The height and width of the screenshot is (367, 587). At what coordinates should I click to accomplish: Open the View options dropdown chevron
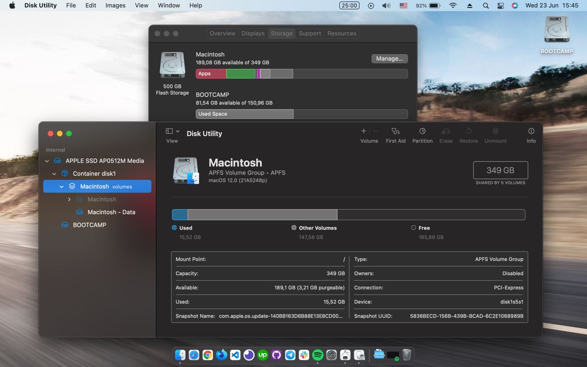pos(178,131)
